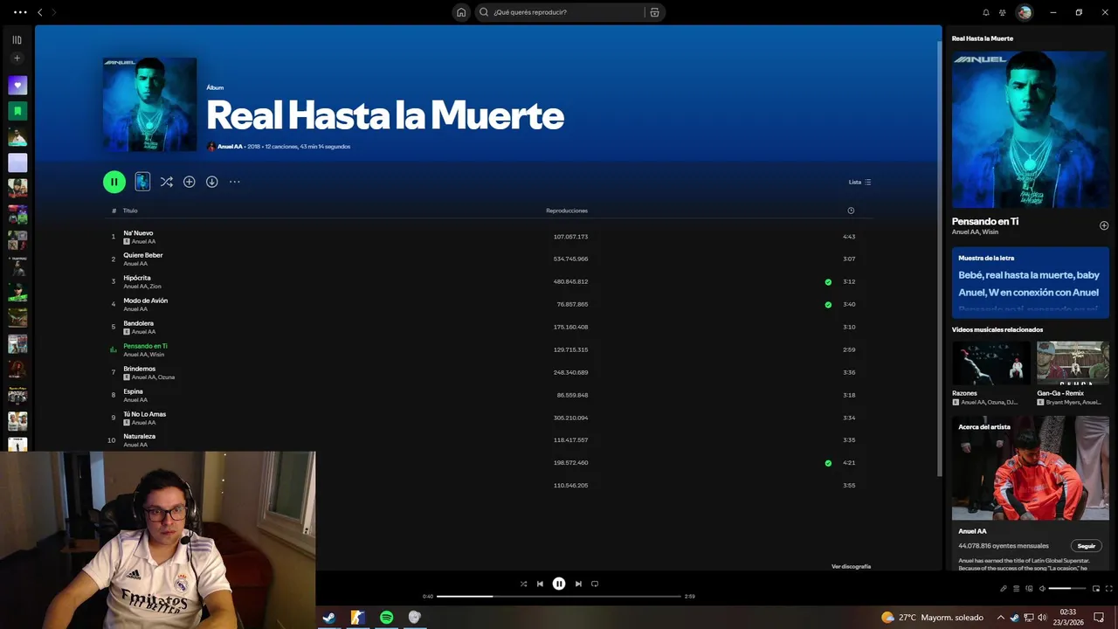Click the Título column header
Image resolution: width=1118 pixels, height=629 pixels.
coord(130,211)
